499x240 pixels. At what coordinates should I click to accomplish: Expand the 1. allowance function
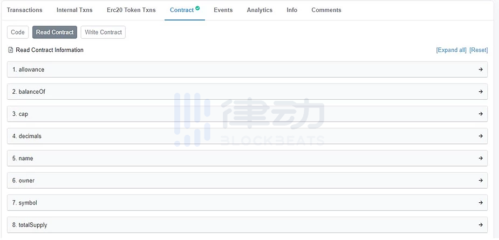click(31, 70)
